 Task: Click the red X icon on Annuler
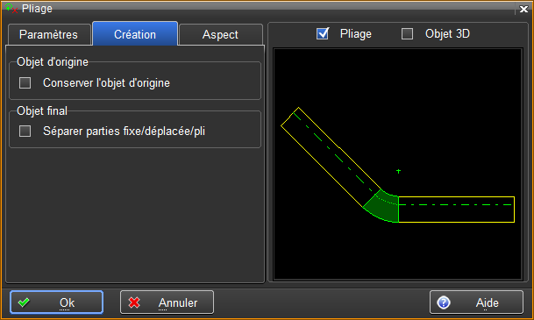click(x=134, y=302)
